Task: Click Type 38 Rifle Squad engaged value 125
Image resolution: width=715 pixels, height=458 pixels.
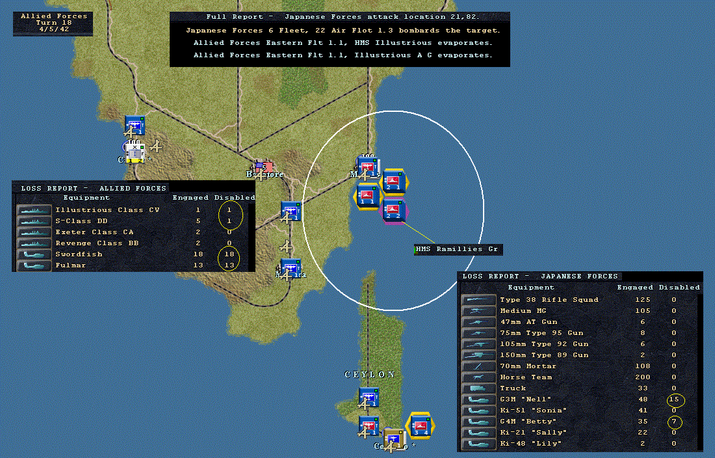Action: (x=642, y=300)
